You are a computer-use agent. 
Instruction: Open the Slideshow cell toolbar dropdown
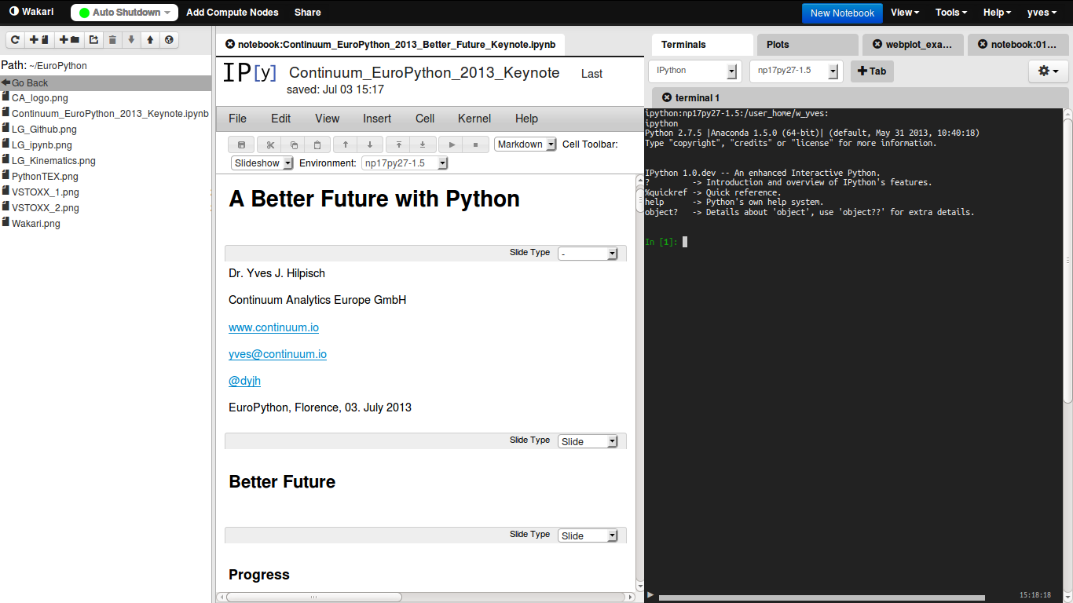[262, 163]
